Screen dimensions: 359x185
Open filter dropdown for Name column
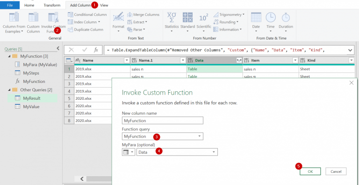coord(127,61)
